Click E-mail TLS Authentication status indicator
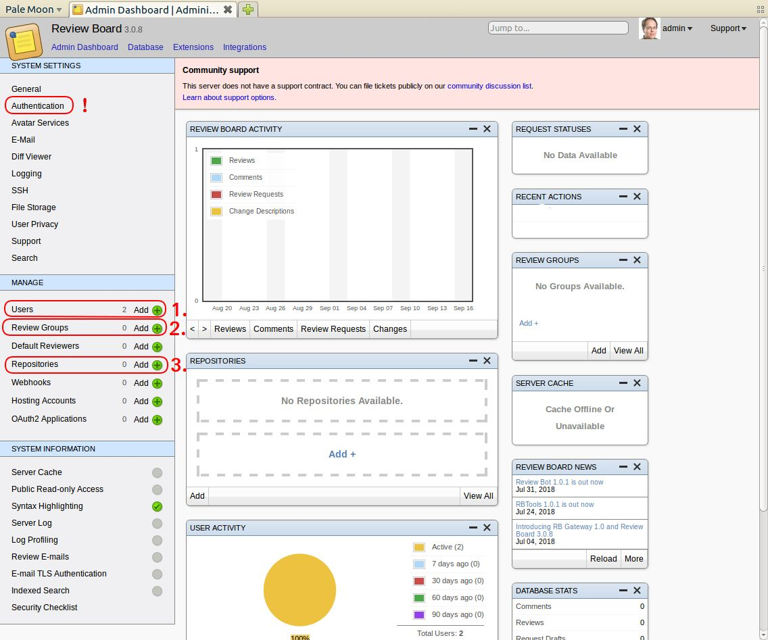The image size is (768, 640). [x=157, y=574]
